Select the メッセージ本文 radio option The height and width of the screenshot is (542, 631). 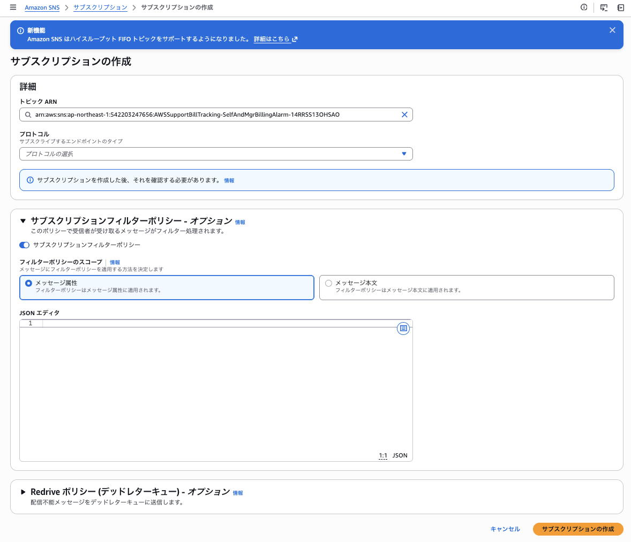pyautogui.click(x=328, y=283)
